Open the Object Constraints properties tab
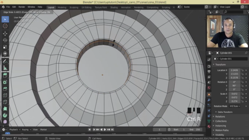The width and height of the screenshot is (249, 140). pyautogui.click(x=209, y=116)
